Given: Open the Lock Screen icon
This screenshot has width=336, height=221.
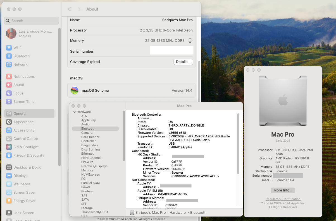Looking at the screenshot, I should coord(9,213).
